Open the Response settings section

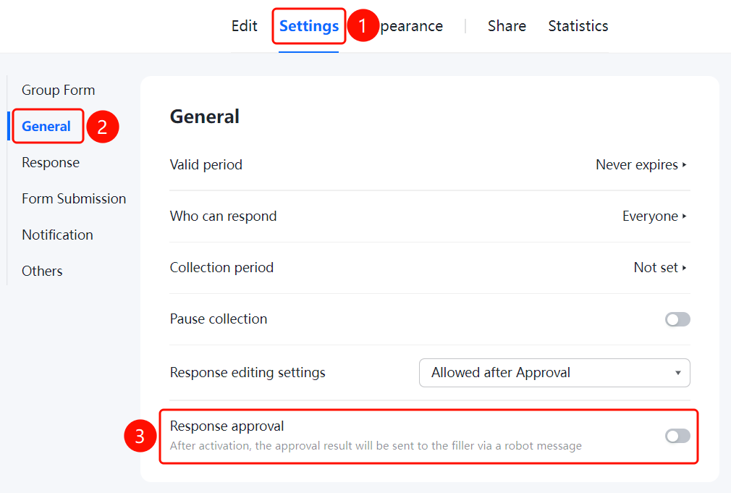tap(51, 162)
